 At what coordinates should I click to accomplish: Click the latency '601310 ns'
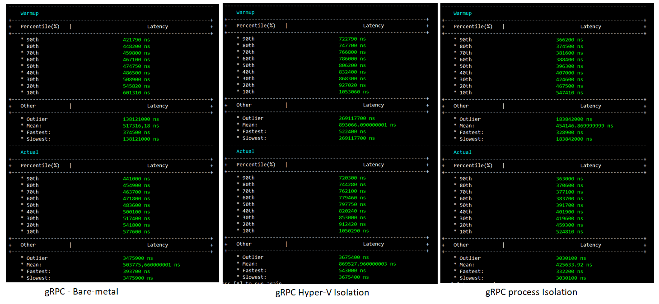pyautogui.click(x=136, y=93)
